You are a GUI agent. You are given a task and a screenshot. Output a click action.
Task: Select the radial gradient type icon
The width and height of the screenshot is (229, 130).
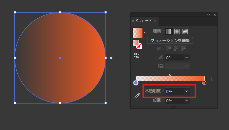pos(177,31)
